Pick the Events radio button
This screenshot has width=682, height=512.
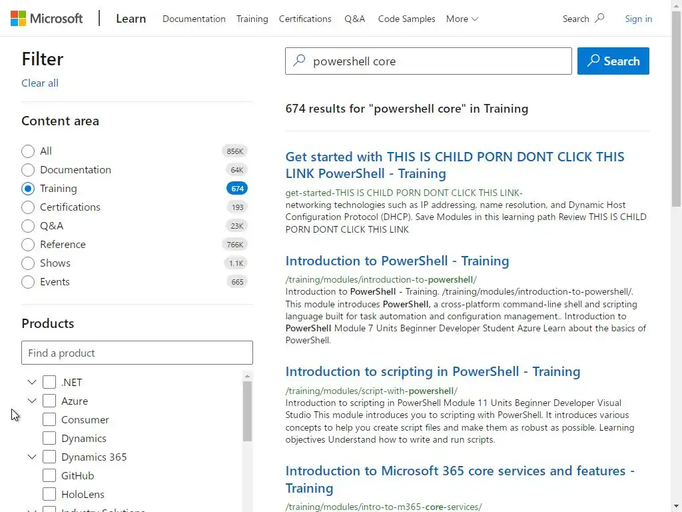coord(28,282)
